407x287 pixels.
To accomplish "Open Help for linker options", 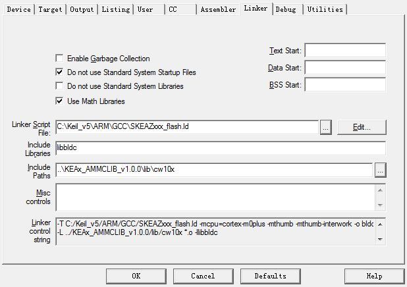I will coord(374,276).
